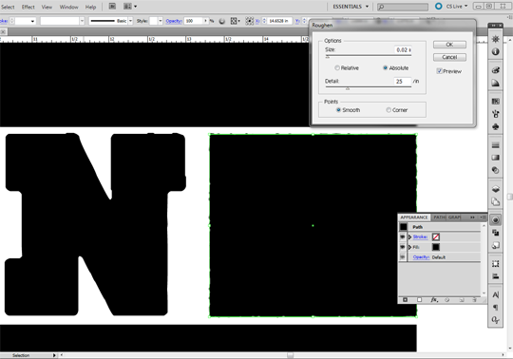513x359 pixels.
Task: Toggle visibility of the Opacity attribute
Action: pyautogui.click(x=403, y=257)
